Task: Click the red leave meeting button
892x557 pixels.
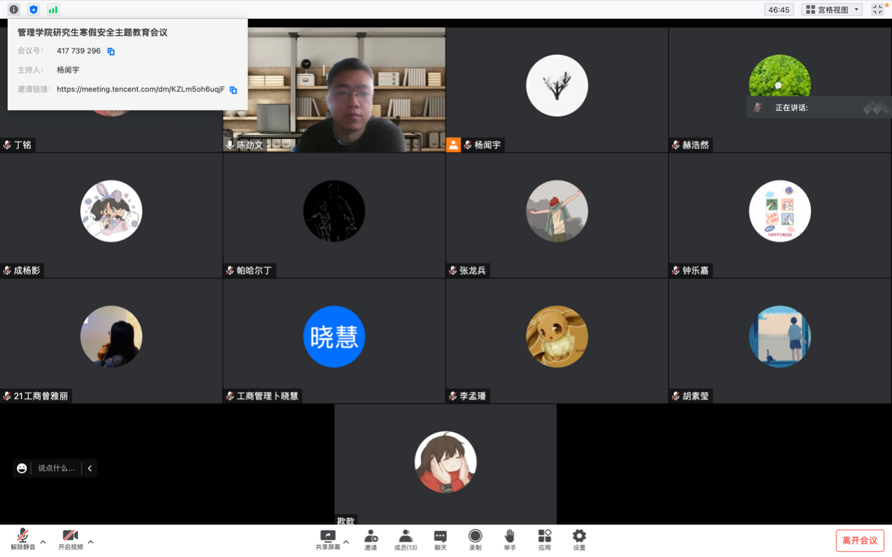Action: tap(860, 540)
